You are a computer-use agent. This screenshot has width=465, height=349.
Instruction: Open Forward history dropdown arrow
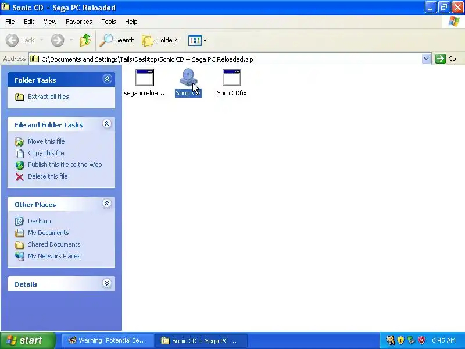(71, 40)
